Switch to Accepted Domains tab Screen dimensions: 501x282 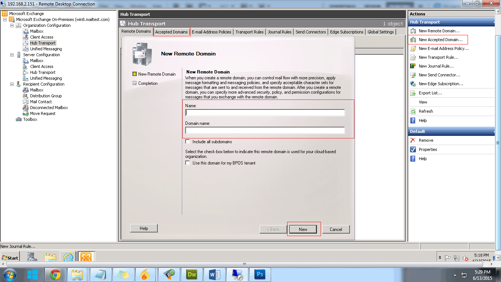coord(171,32)
